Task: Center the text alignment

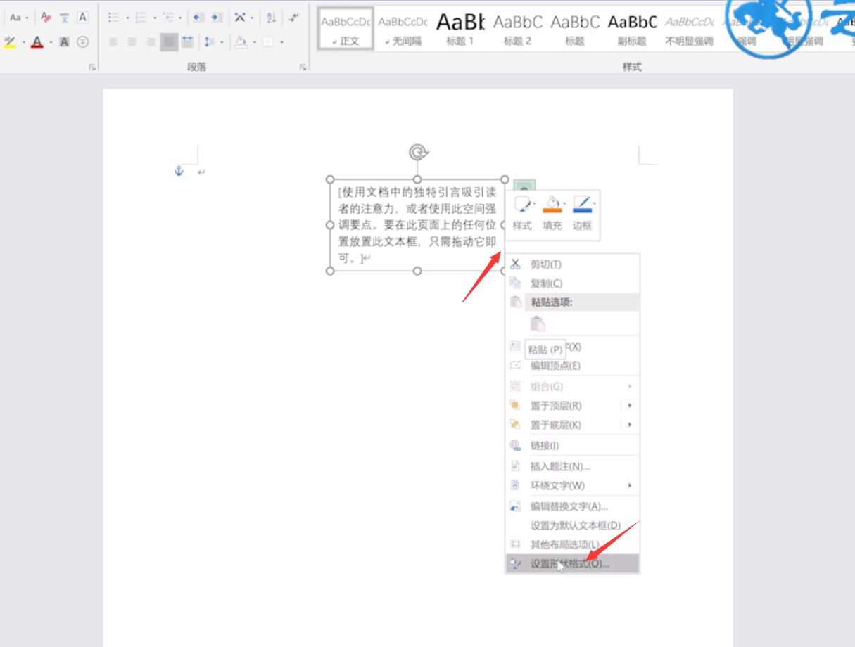Action: pos(132,42)
